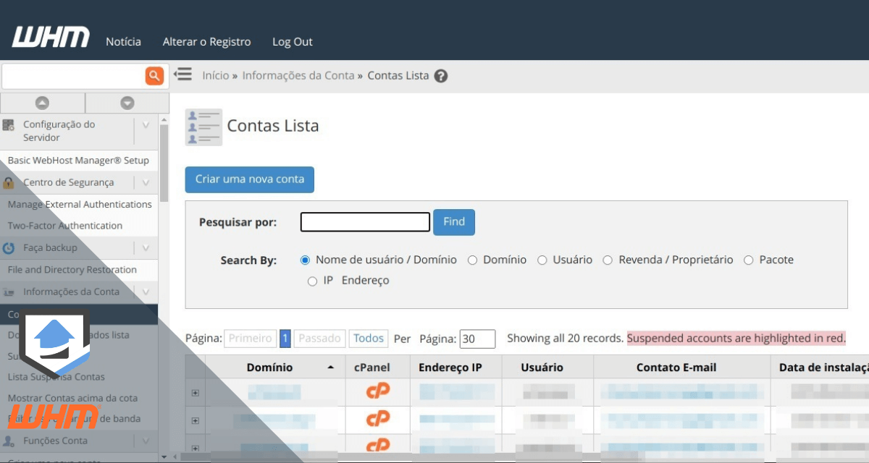Focus the Pesquisar por text field
The height and width of the screenshot is (463, 869).
tap(365, 222)
